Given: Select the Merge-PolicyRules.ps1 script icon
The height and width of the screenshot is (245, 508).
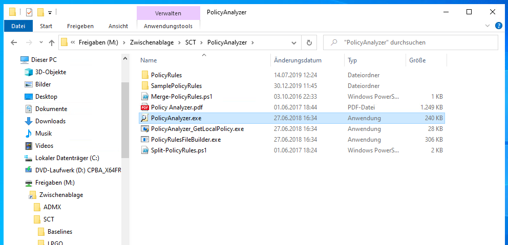Looking at the screenshot, I should [145, 97].
